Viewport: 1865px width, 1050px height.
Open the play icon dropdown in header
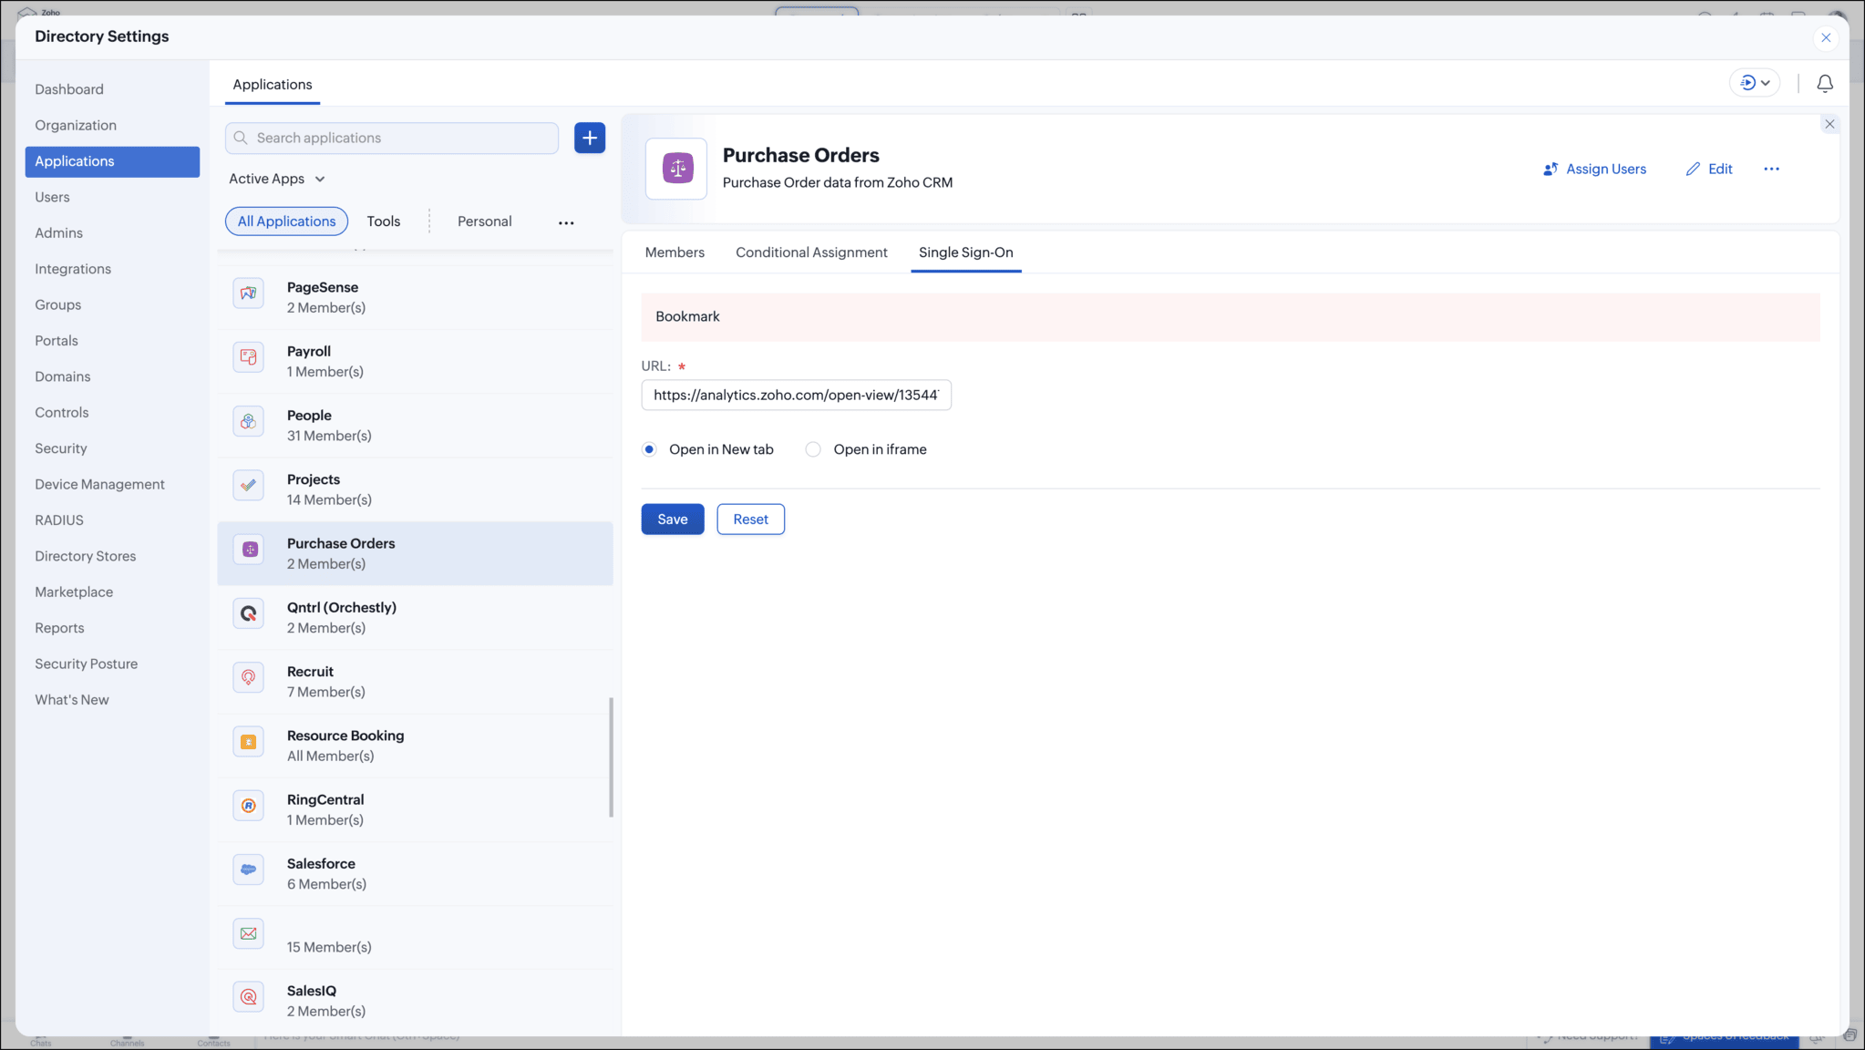coord(1755,83)
